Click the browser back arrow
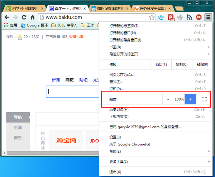The width and height of the screenshot is (215, 177). point(7,17)
